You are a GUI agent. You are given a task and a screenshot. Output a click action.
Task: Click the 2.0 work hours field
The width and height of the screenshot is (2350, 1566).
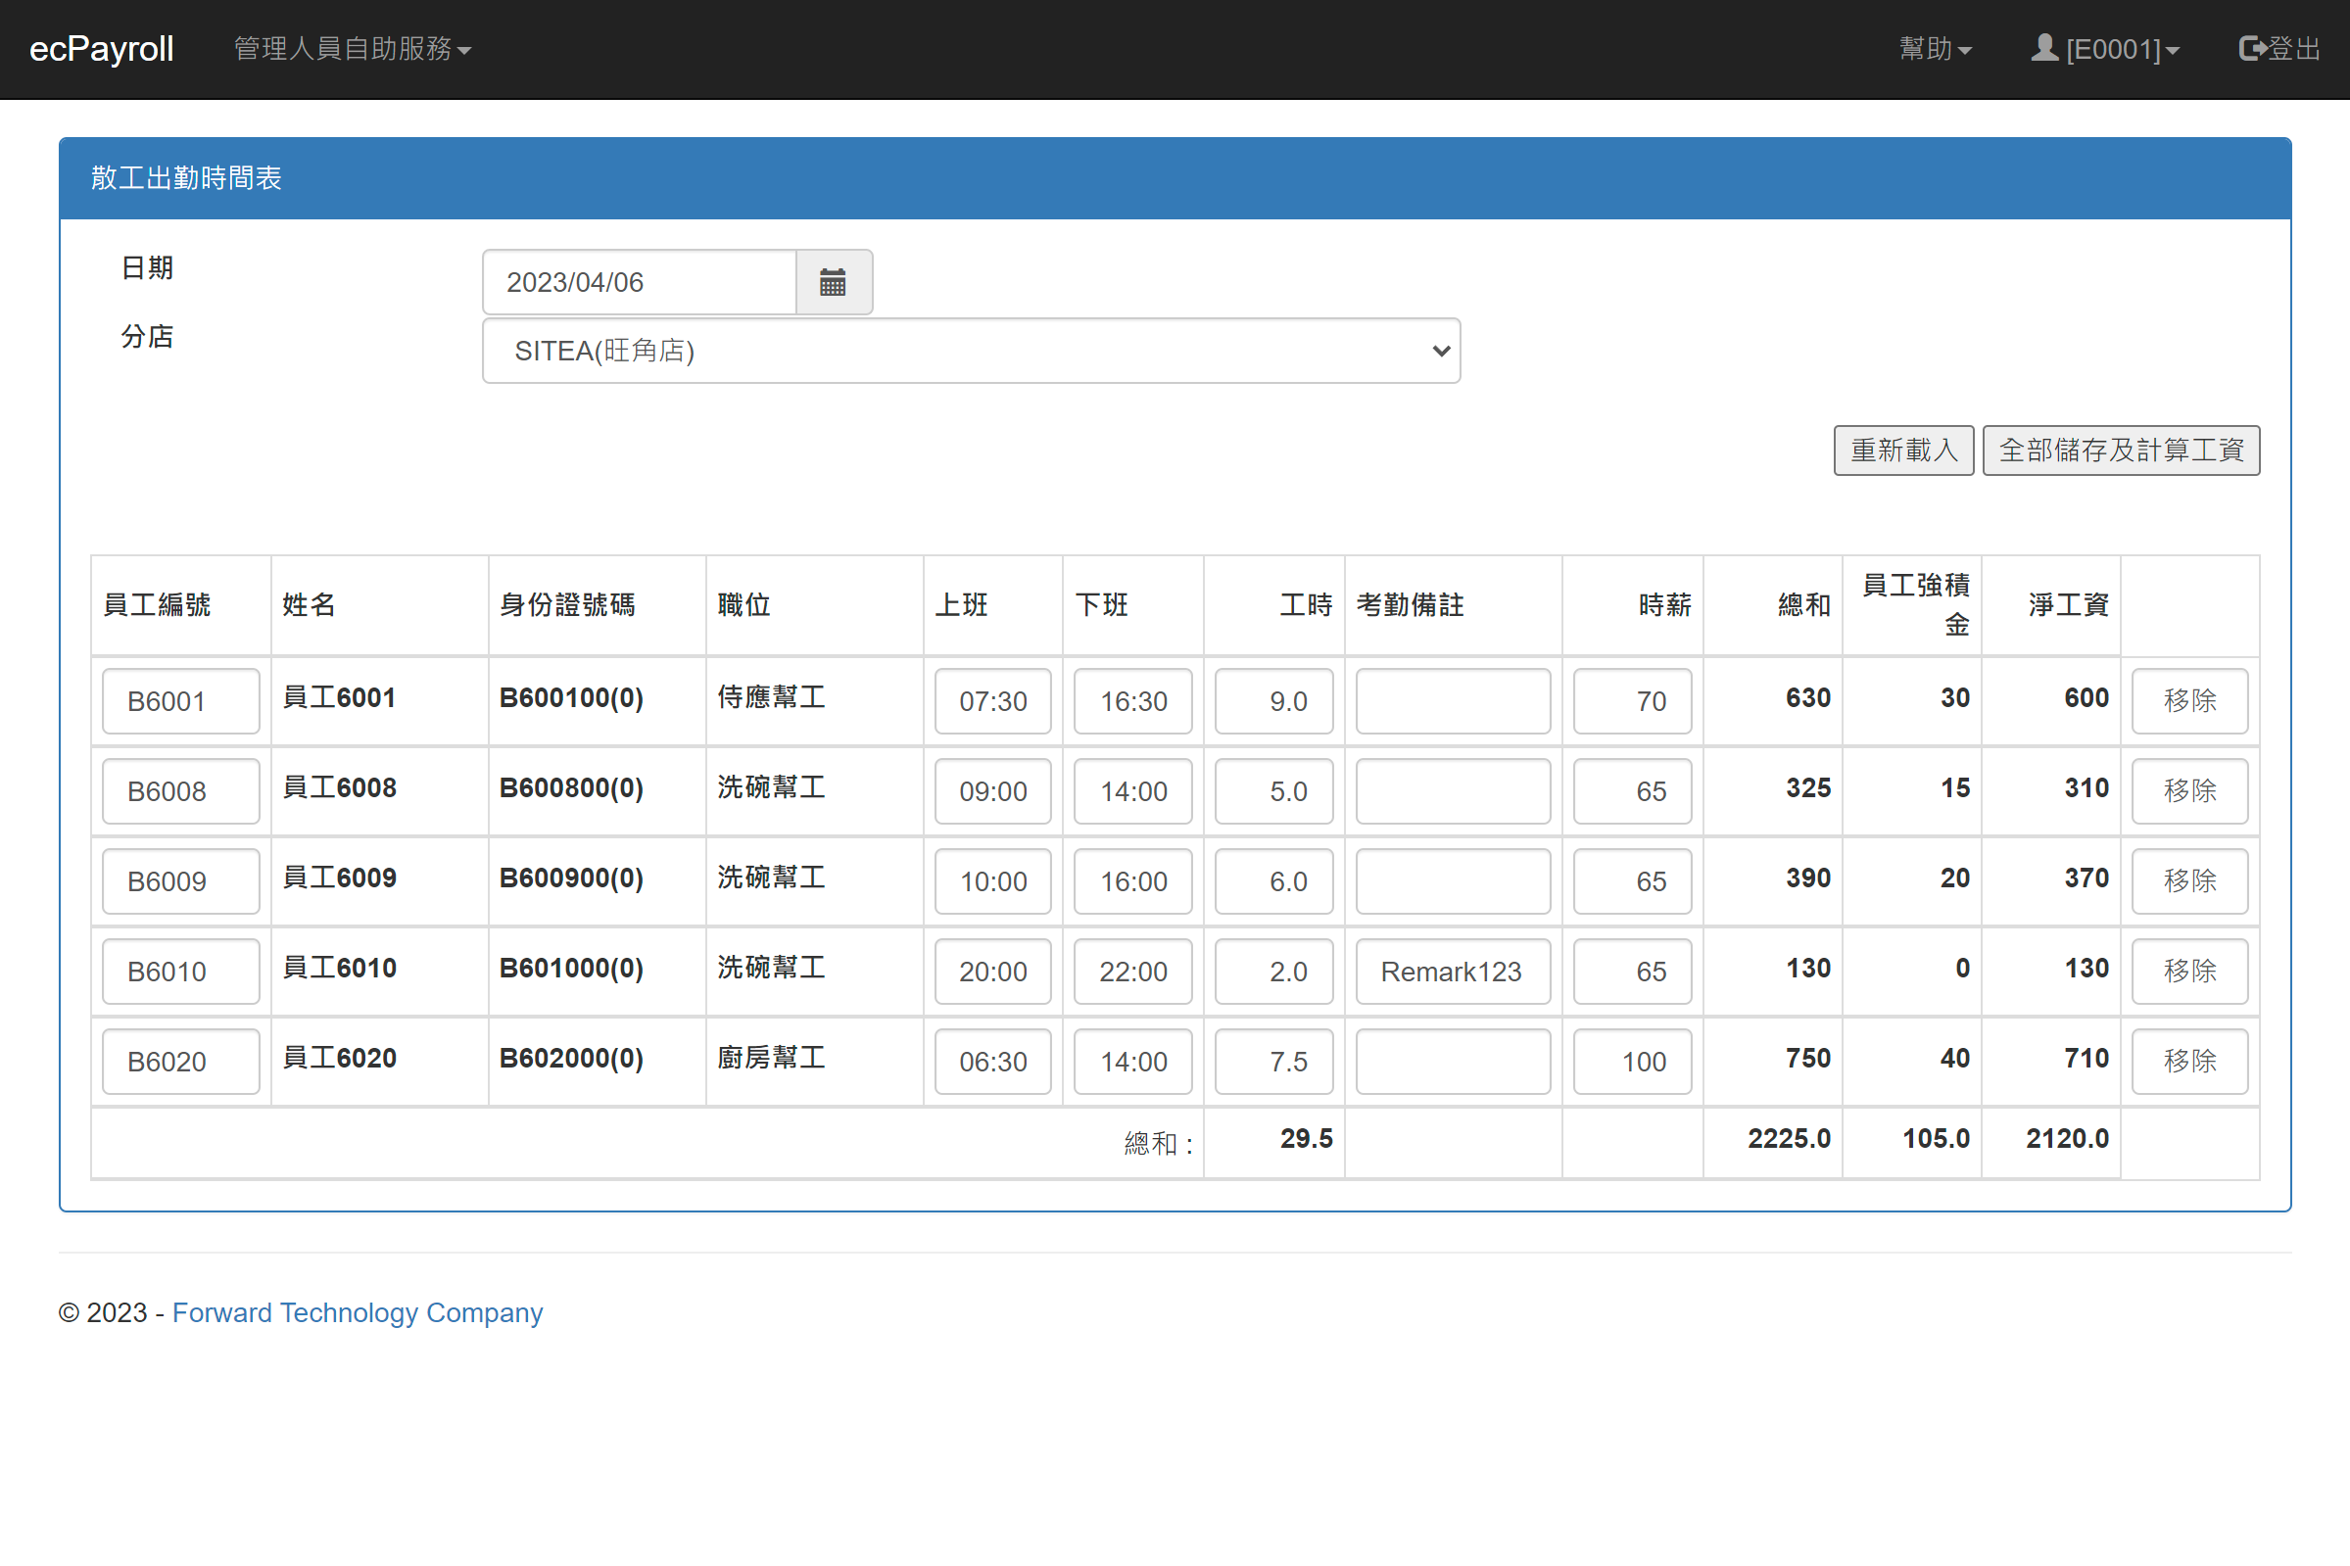tap(1273, 971)
